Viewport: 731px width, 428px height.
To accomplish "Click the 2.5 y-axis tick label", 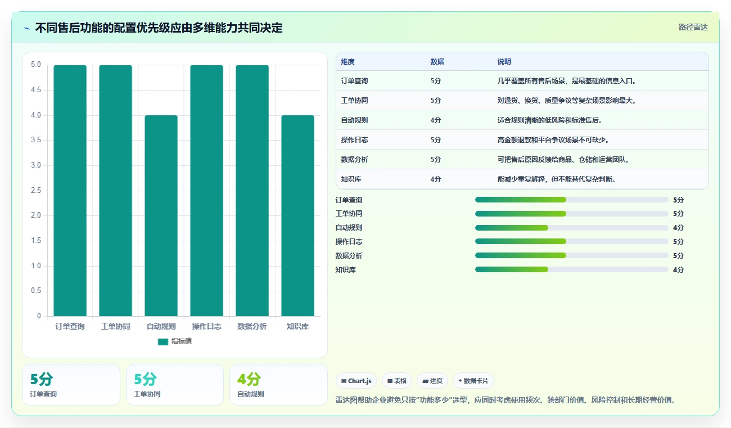I will pos(36,191).
